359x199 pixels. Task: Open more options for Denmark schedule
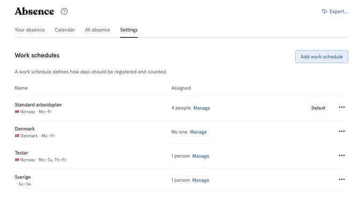click(342, 131)
